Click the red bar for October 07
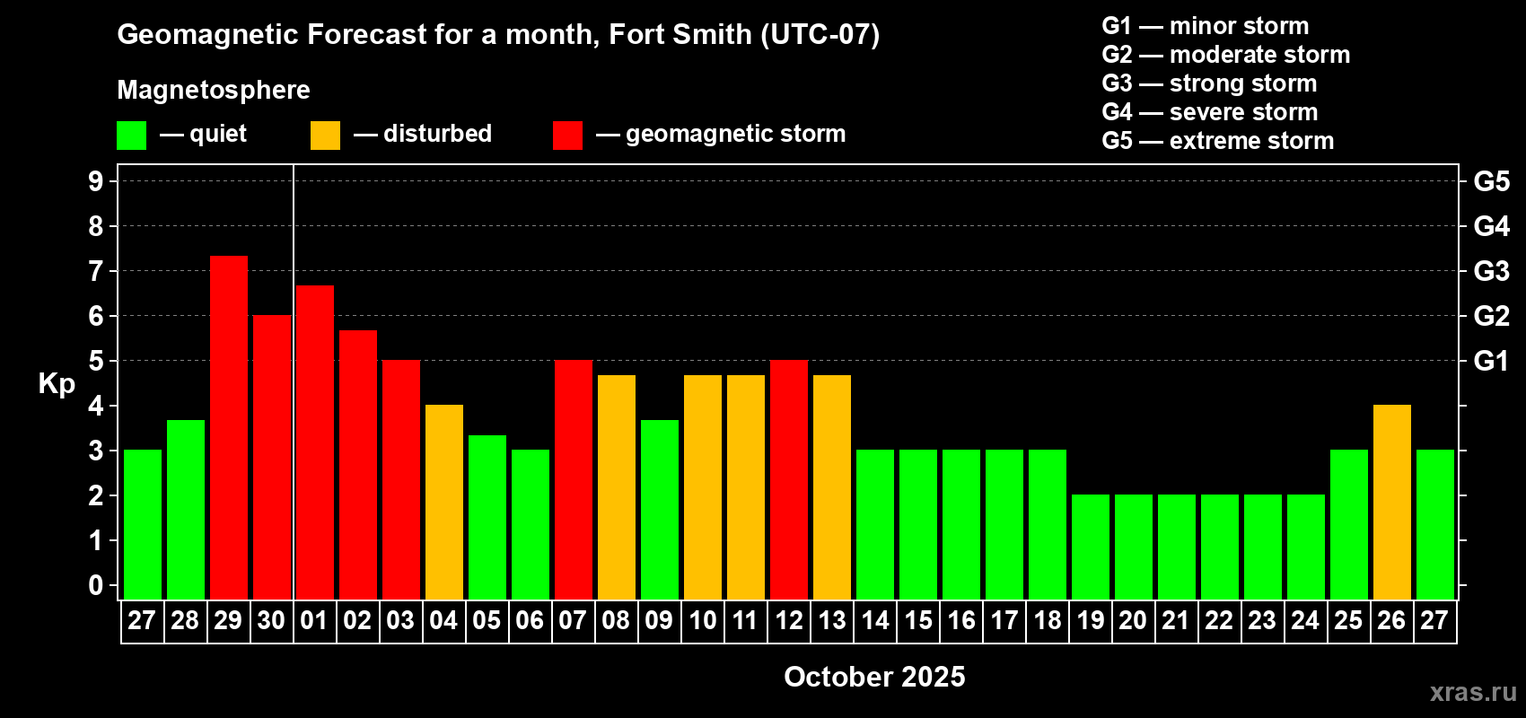Viewport: 1526px width, 718px height. pos(574,479)
